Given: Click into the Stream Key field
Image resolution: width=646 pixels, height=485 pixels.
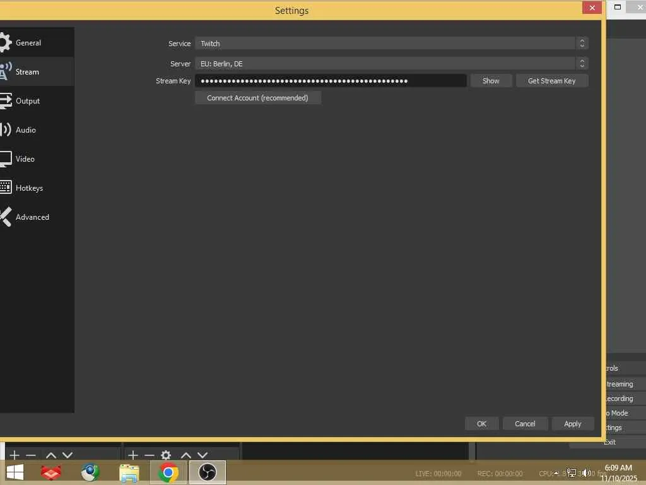Looking at the screenshot, I should (x=331, y=81).
